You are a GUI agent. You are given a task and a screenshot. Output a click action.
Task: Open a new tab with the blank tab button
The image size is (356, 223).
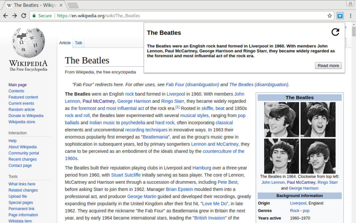[x=73, y=5]
